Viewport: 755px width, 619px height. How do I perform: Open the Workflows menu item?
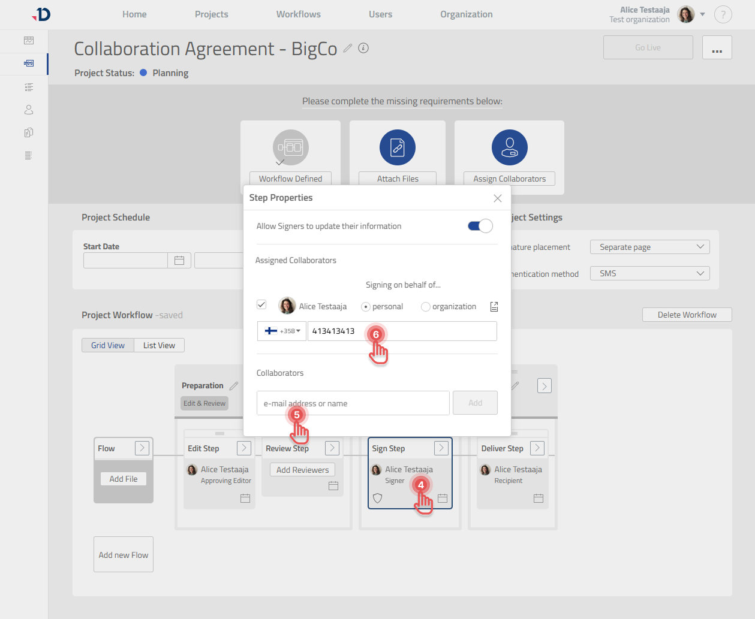click(298, 14)
